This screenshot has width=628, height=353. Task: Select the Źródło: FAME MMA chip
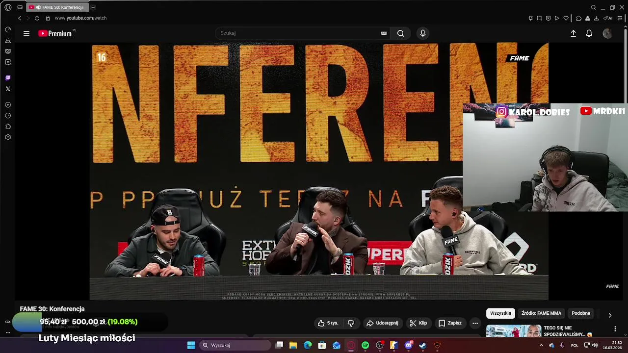[x=541, y=313]
